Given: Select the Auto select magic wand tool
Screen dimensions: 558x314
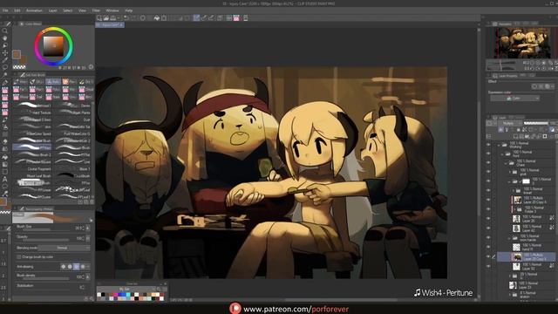Looking at the screenshot, I should click(x=5, y=75).
